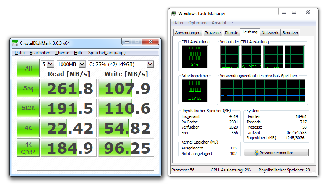Click the Task-Manager title bar icon

(x=174, y=14)
